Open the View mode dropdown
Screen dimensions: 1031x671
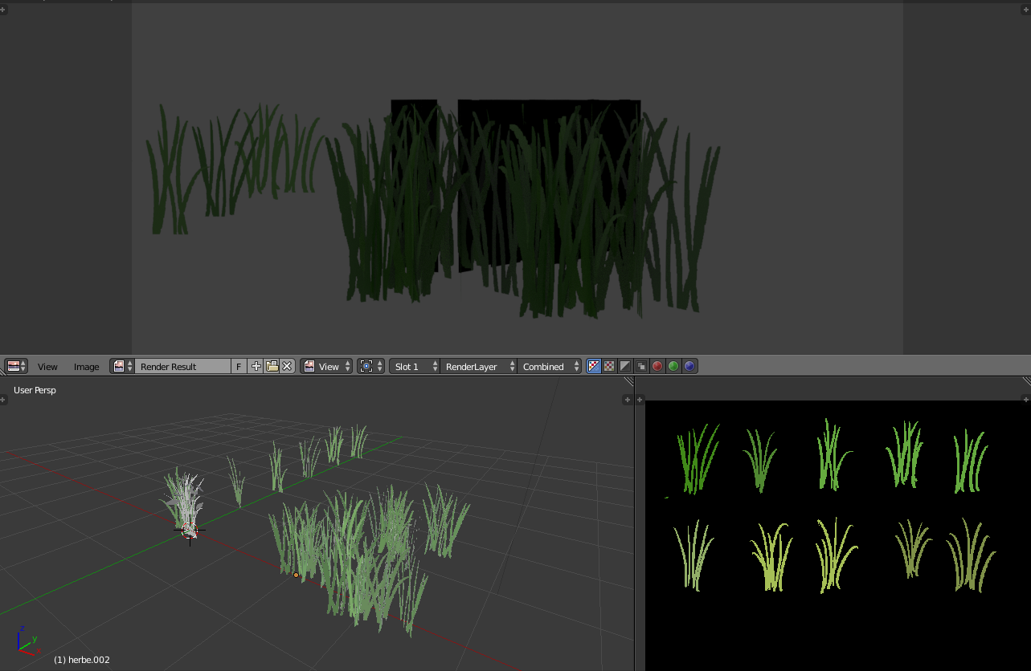pyautogui.click(x=327, y=366)
